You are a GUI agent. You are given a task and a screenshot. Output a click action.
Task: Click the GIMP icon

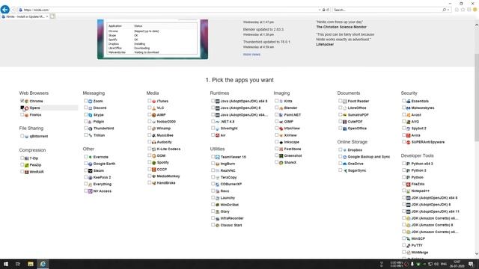(x=281, y=122)
